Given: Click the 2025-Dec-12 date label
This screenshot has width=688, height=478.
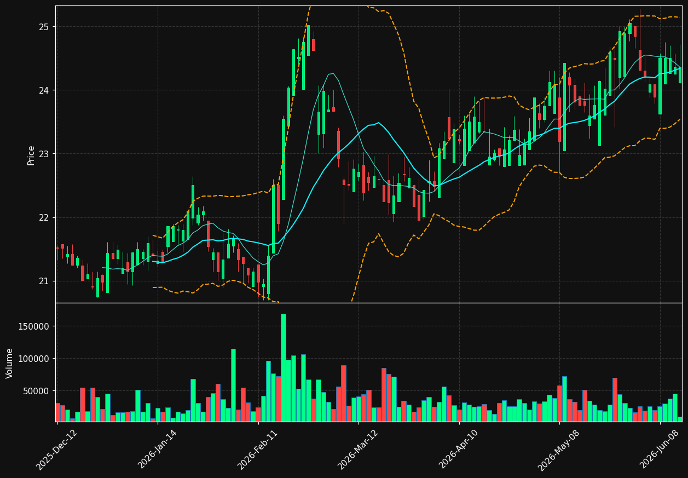Looking at the screenshot, I should [57, 450].
